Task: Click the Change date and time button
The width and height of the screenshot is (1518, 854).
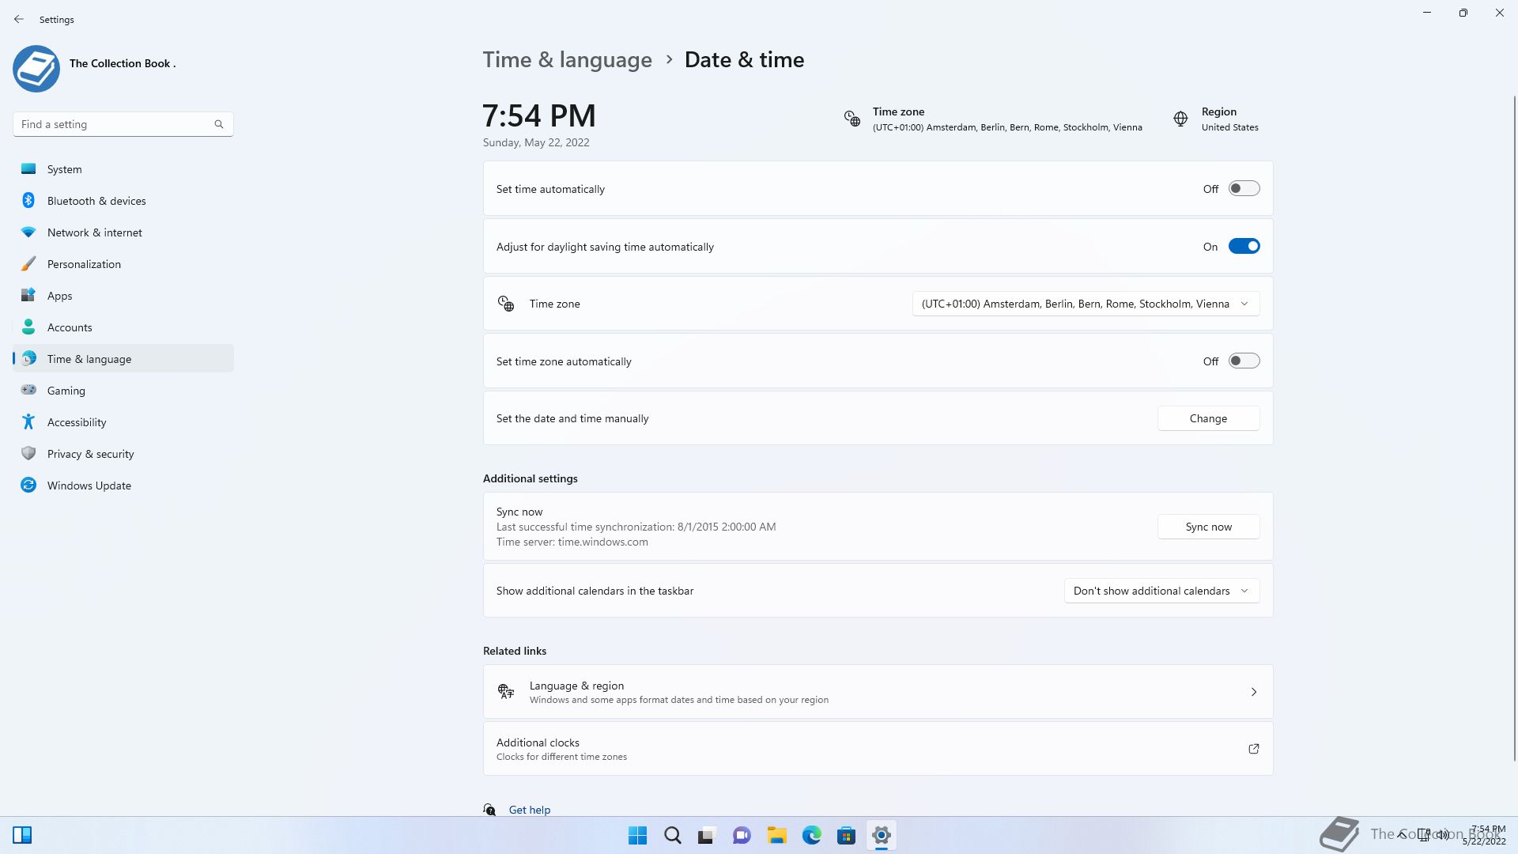Action: (1208, 418)
